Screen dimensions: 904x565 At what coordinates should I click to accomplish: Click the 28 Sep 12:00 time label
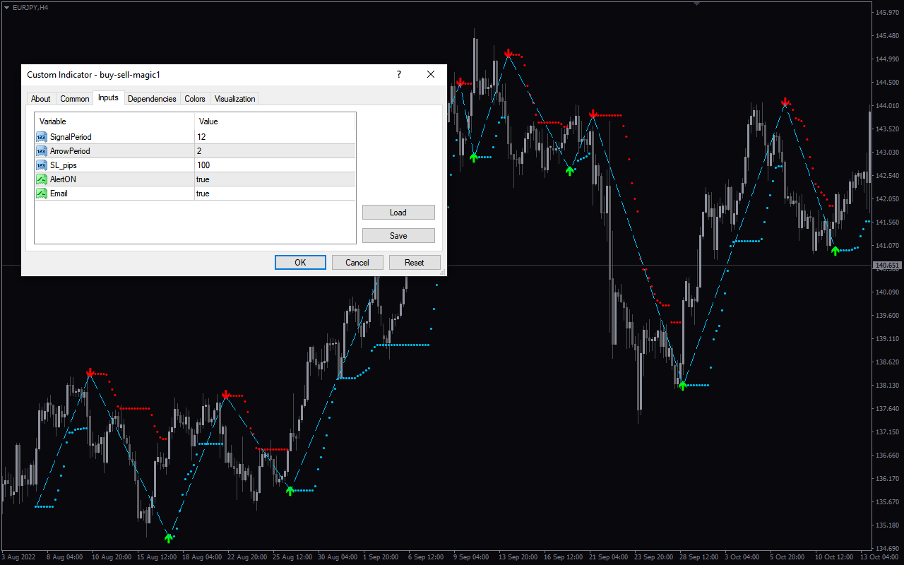pyautogui.click(x=698, y=557)
